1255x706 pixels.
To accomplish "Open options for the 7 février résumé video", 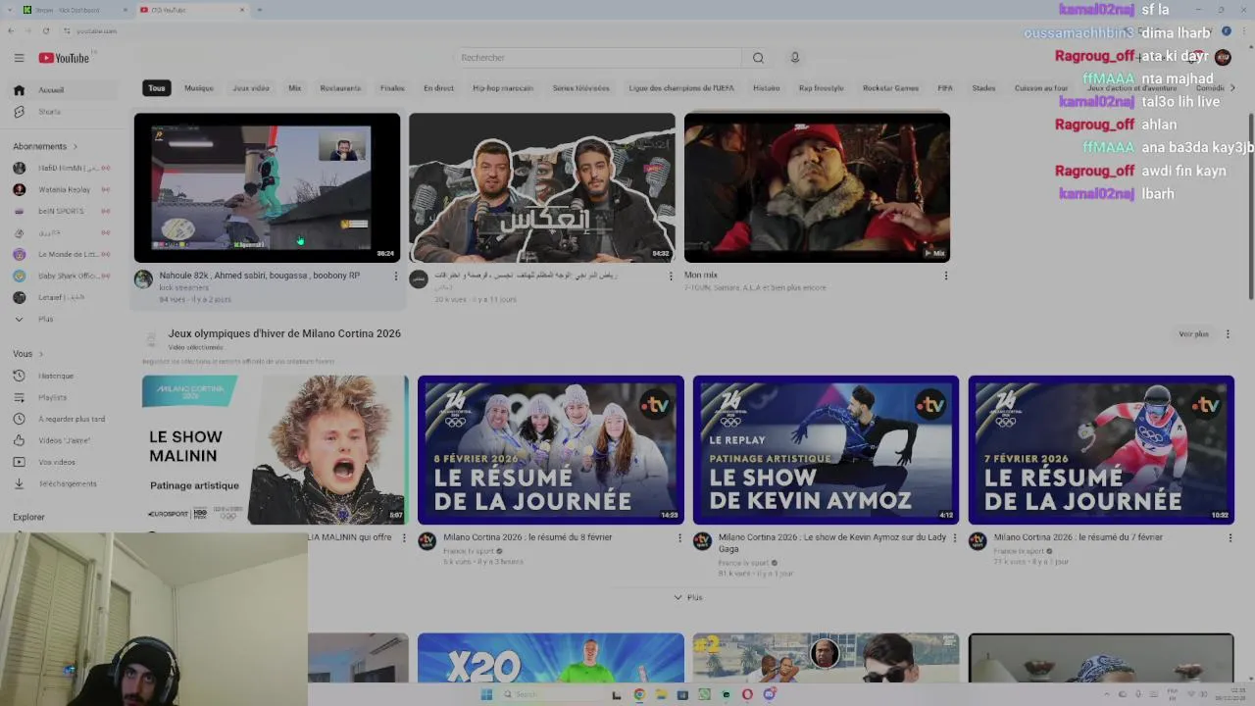I will (1230, 538).
